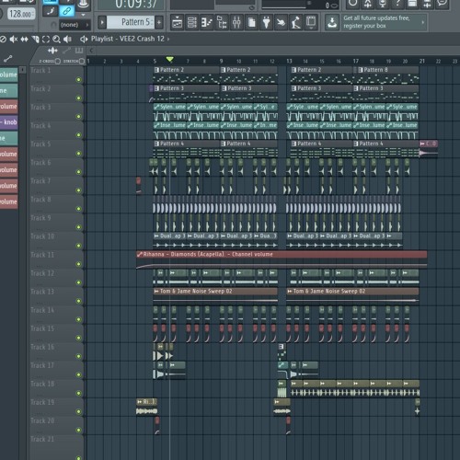Select the playlist slice tool

[x=35, y=39]
